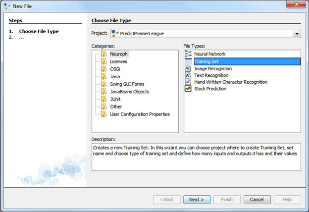
Task: Select the JavaBeans Objects category
Action: tap(129, 92)
